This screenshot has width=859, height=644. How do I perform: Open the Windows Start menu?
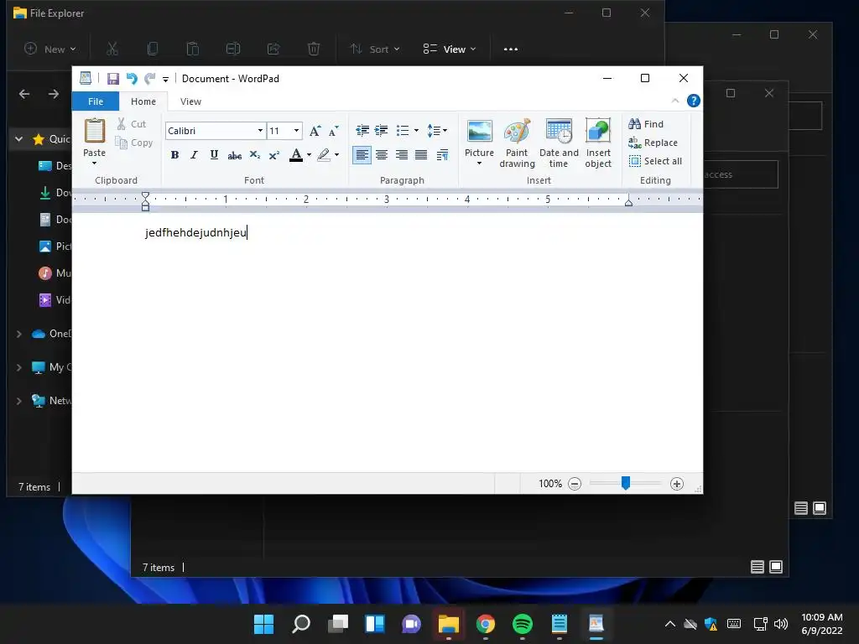click(x=263, y=624)
